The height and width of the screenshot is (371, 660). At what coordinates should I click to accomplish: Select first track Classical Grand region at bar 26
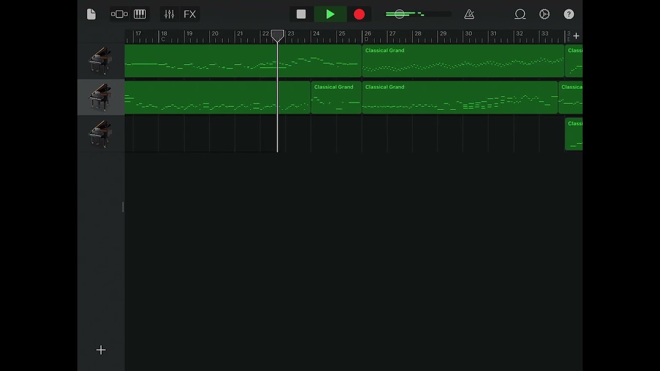[x=463, y=61]
